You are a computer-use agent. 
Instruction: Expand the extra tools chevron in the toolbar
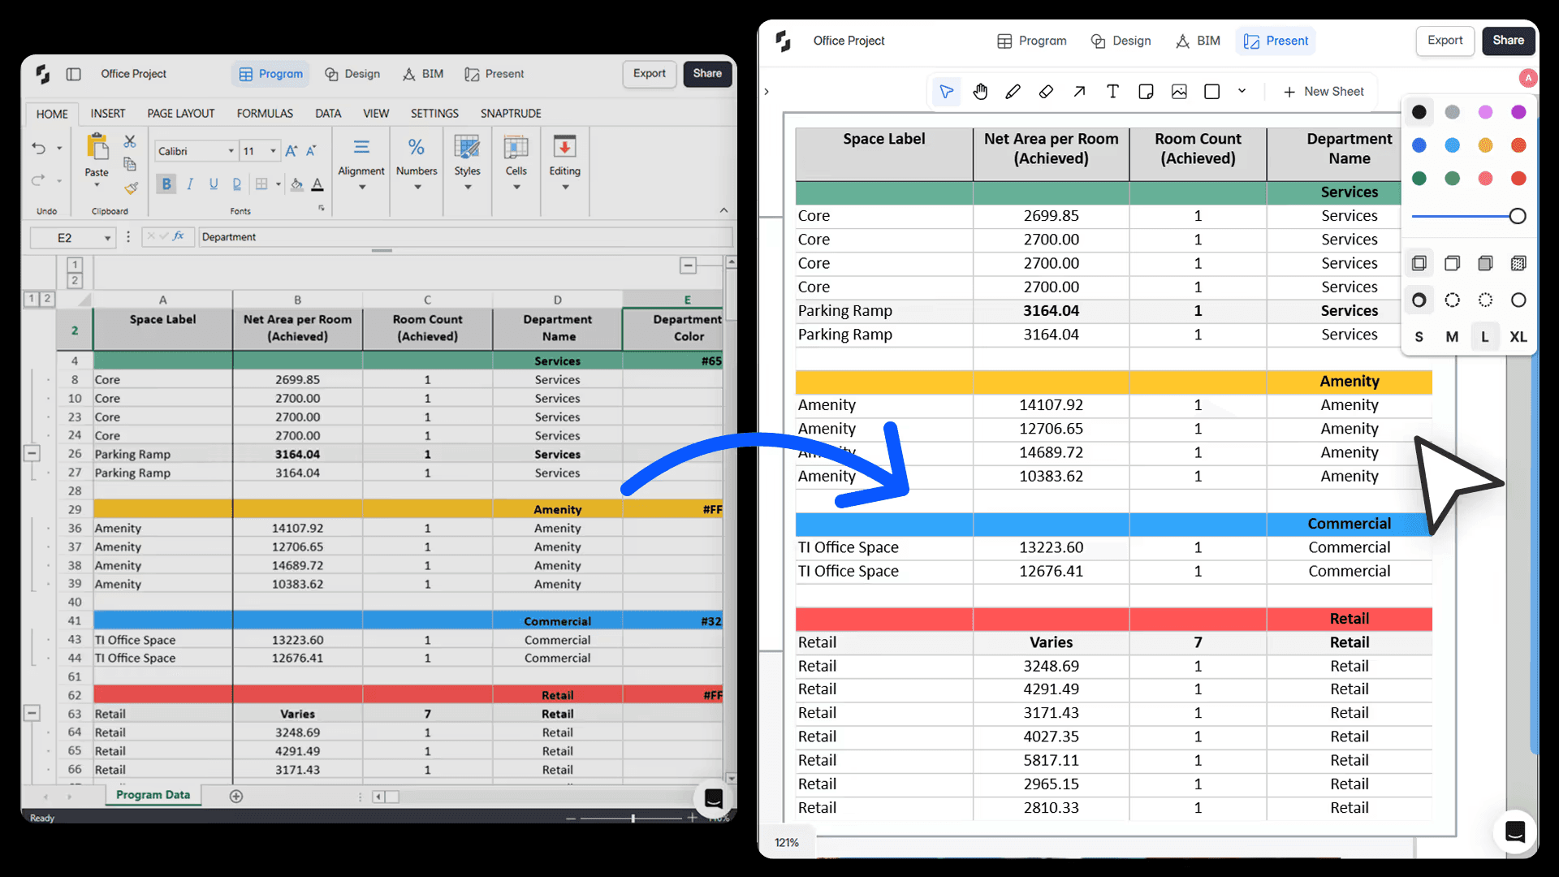click(x=1242, y=91)
